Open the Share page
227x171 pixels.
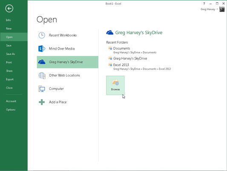9,71
